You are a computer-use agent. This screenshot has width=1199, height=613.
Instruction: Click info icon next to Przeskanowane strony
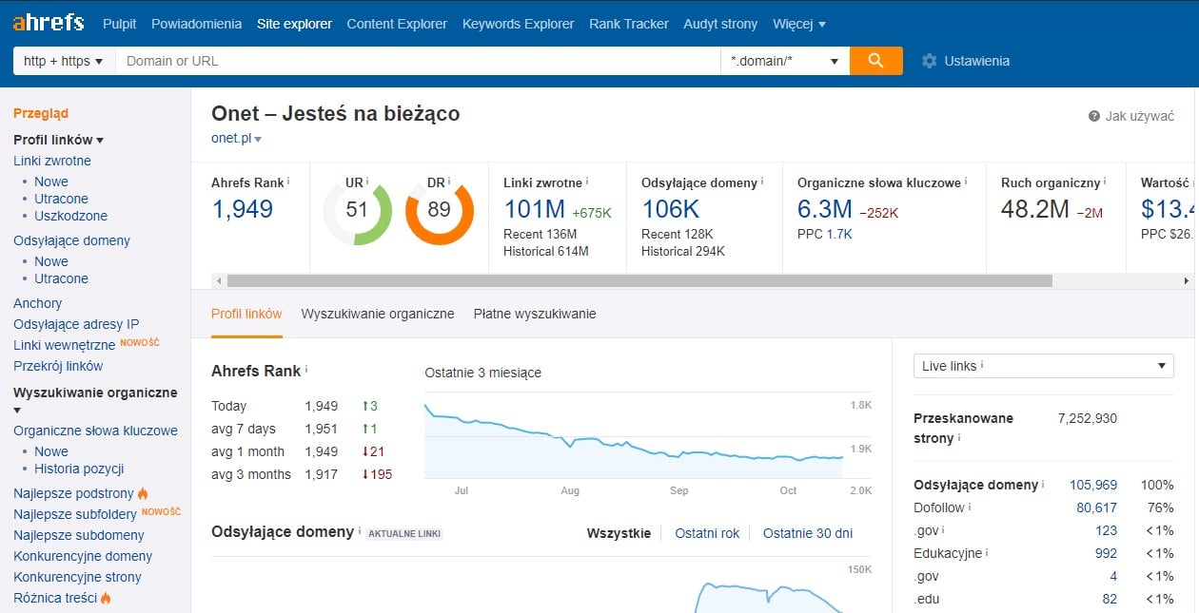[x=959, y=439]
